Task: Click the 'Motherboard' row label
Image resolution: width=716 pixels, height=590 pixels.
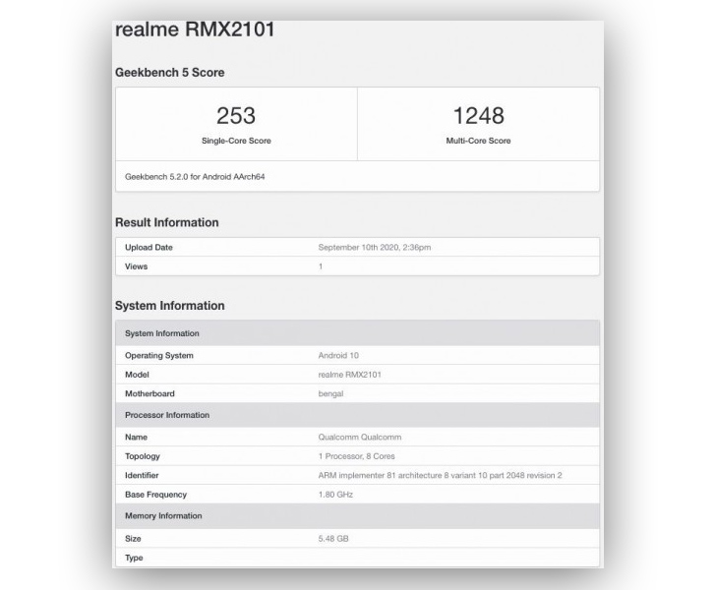Action: click(x=149, y=393)
